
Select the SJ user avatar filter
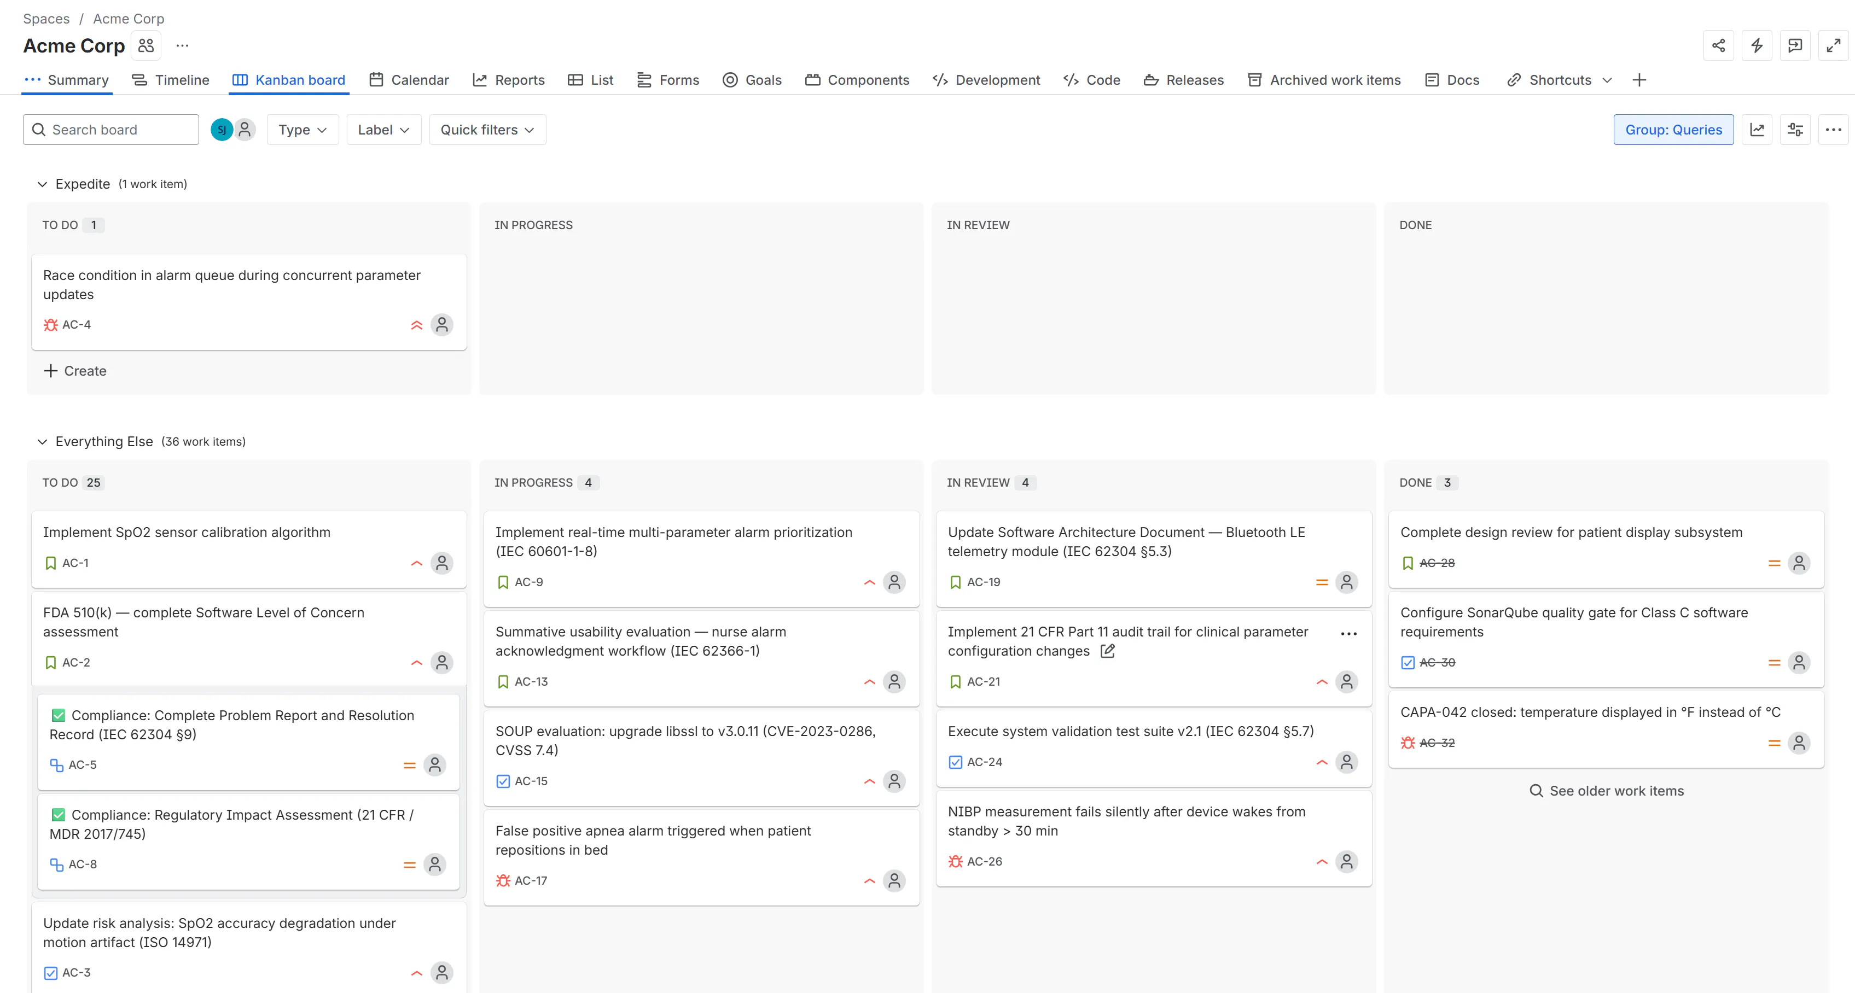[222, 130]
